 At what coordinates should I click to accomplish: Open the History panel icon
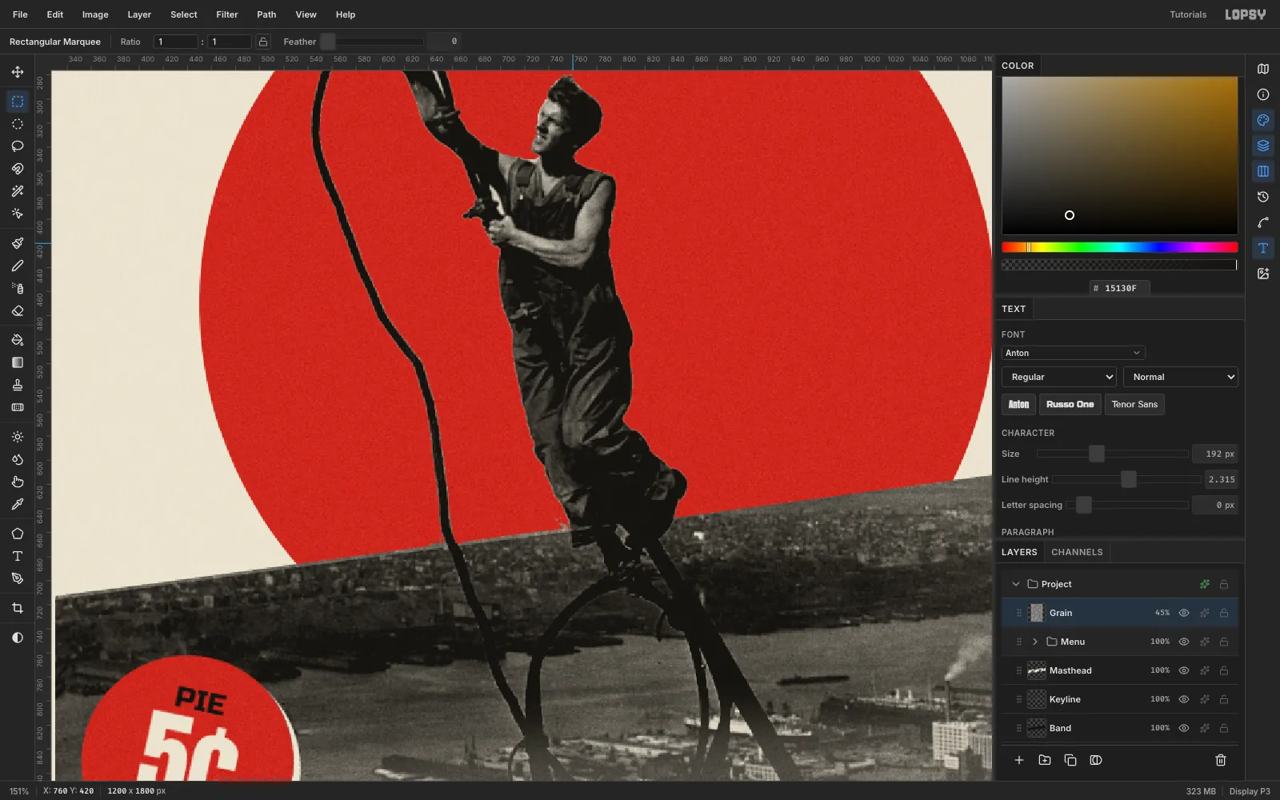click(x=1263, y=197)
